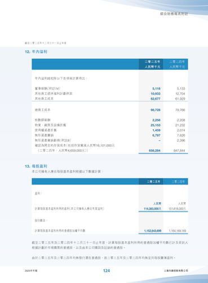Click the value "25,153"
Viewport: 208px width, 283px height.
pyautogui.click(x=156, y=125)
